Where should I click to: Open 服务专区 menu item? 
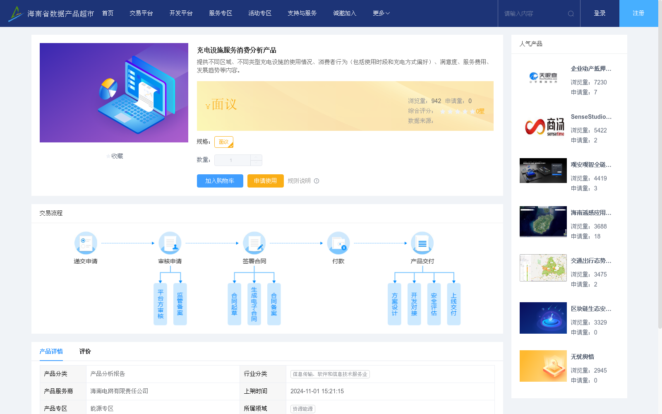tap(221, 13)
